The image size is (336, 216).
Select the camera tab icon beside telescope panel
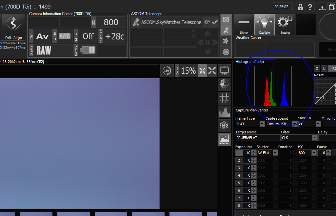226,20
